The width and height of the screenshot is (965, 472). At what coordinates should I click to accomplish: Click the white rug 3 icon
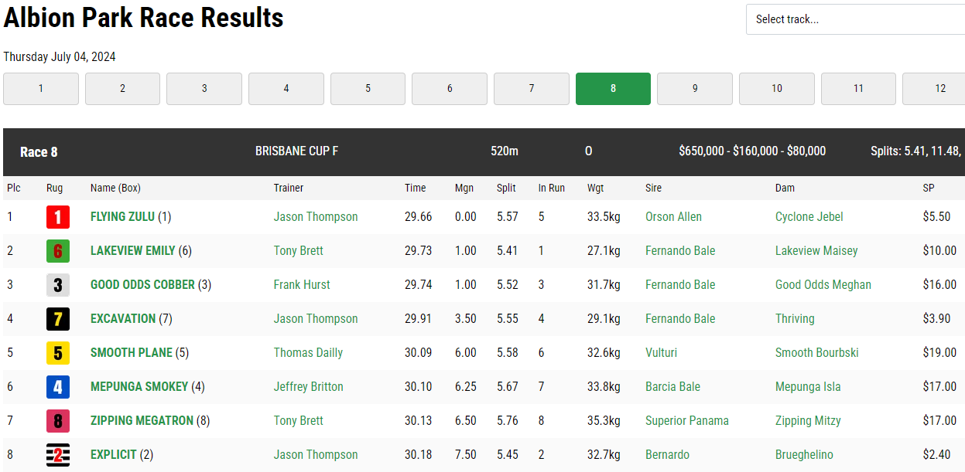(58, 285)
